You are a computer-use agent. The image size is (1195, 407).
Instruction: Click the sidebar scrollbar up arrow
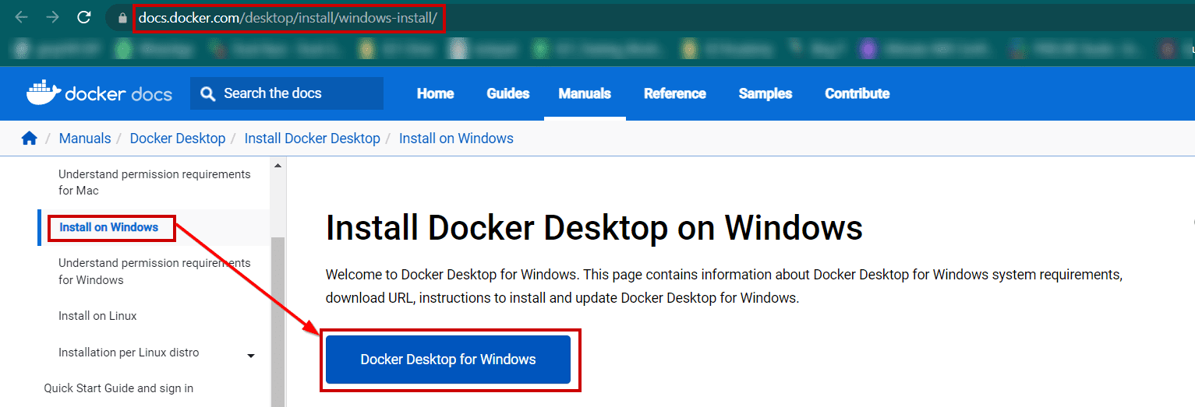(x=278, y=166)
